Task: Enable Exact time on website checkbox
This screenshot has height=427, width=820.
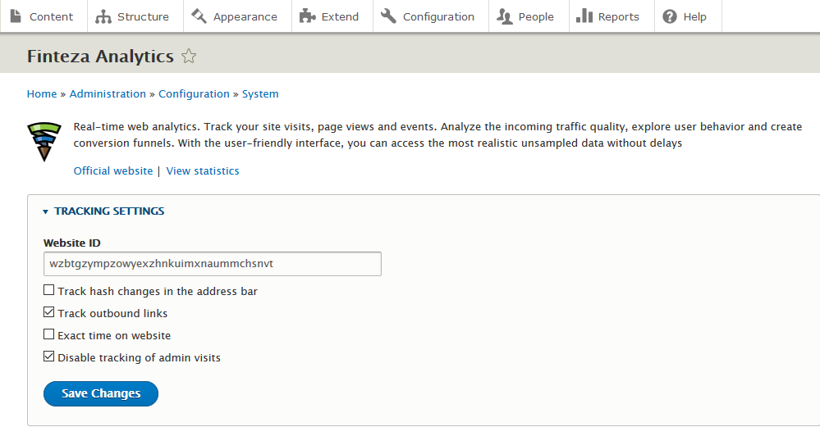Action: [x=49, y=335]
